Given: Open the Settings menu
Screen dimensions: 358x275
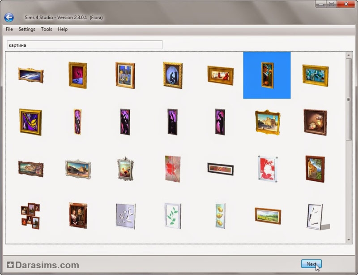Looking at the screenshot, I should (27, 29).
